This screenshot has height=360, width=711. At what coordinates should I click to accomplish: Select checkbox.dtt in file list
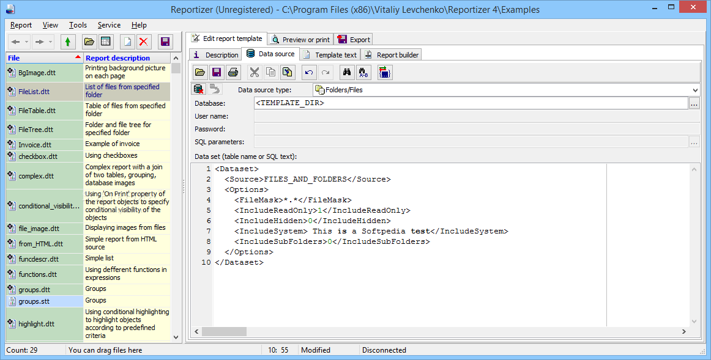(x=45, y=156)
